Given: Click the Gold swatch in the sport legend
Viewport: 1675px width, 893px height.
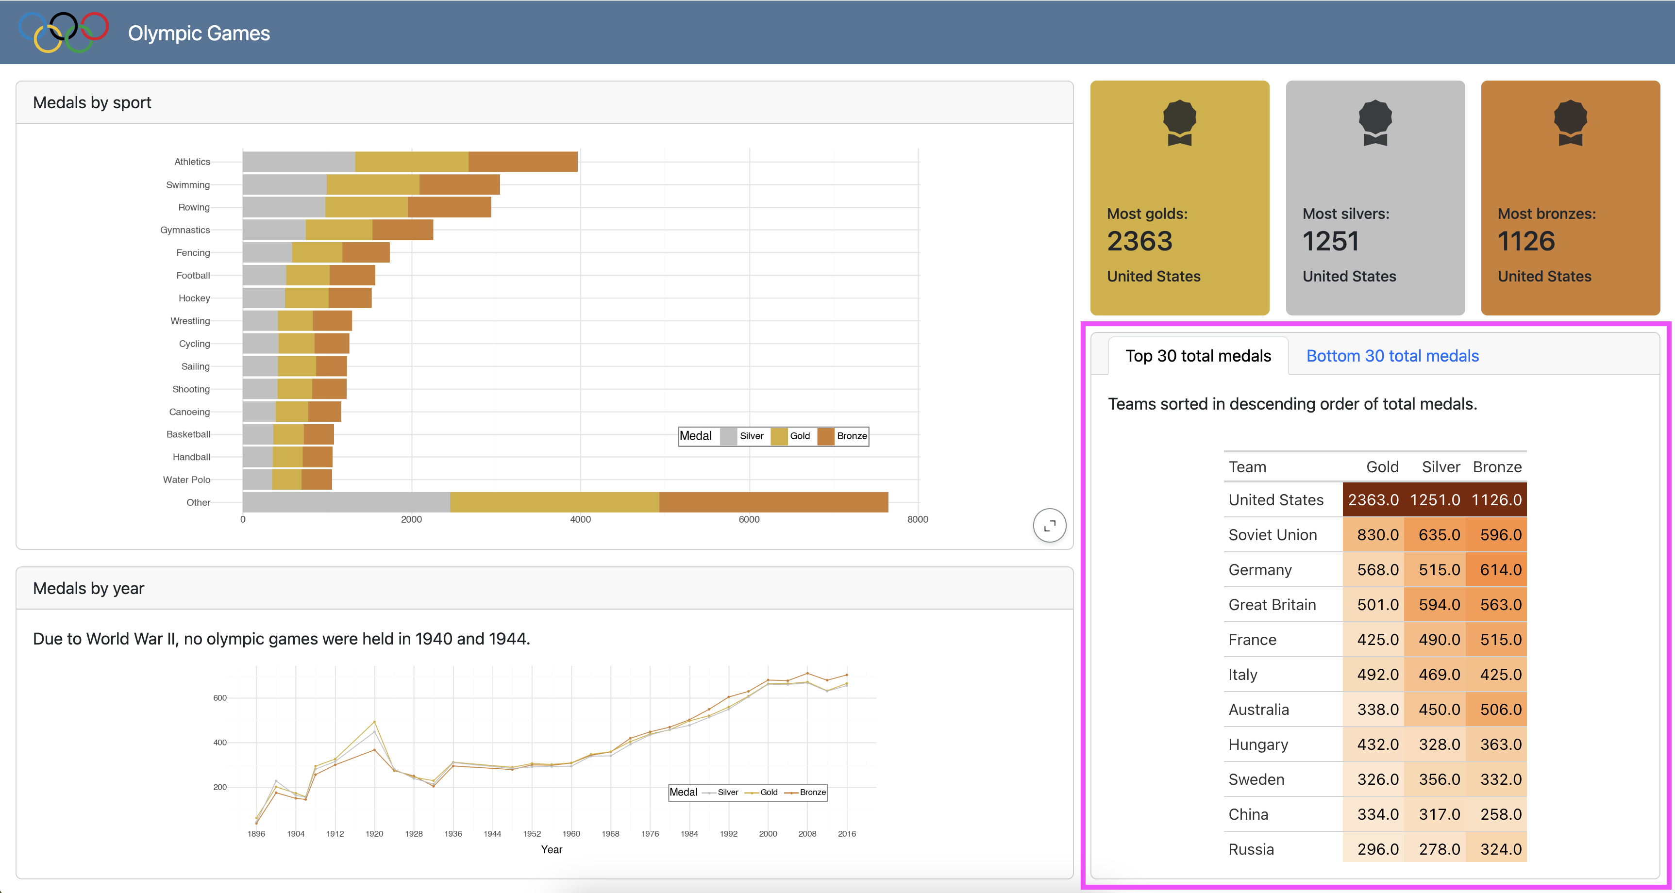Looking at the screenshot, I should 779,436.
